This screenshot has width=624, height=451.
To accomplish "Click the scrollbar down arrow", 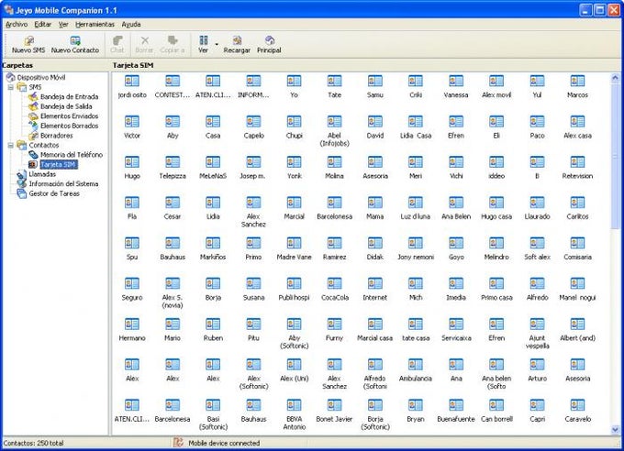I will (x=615, y=430).
